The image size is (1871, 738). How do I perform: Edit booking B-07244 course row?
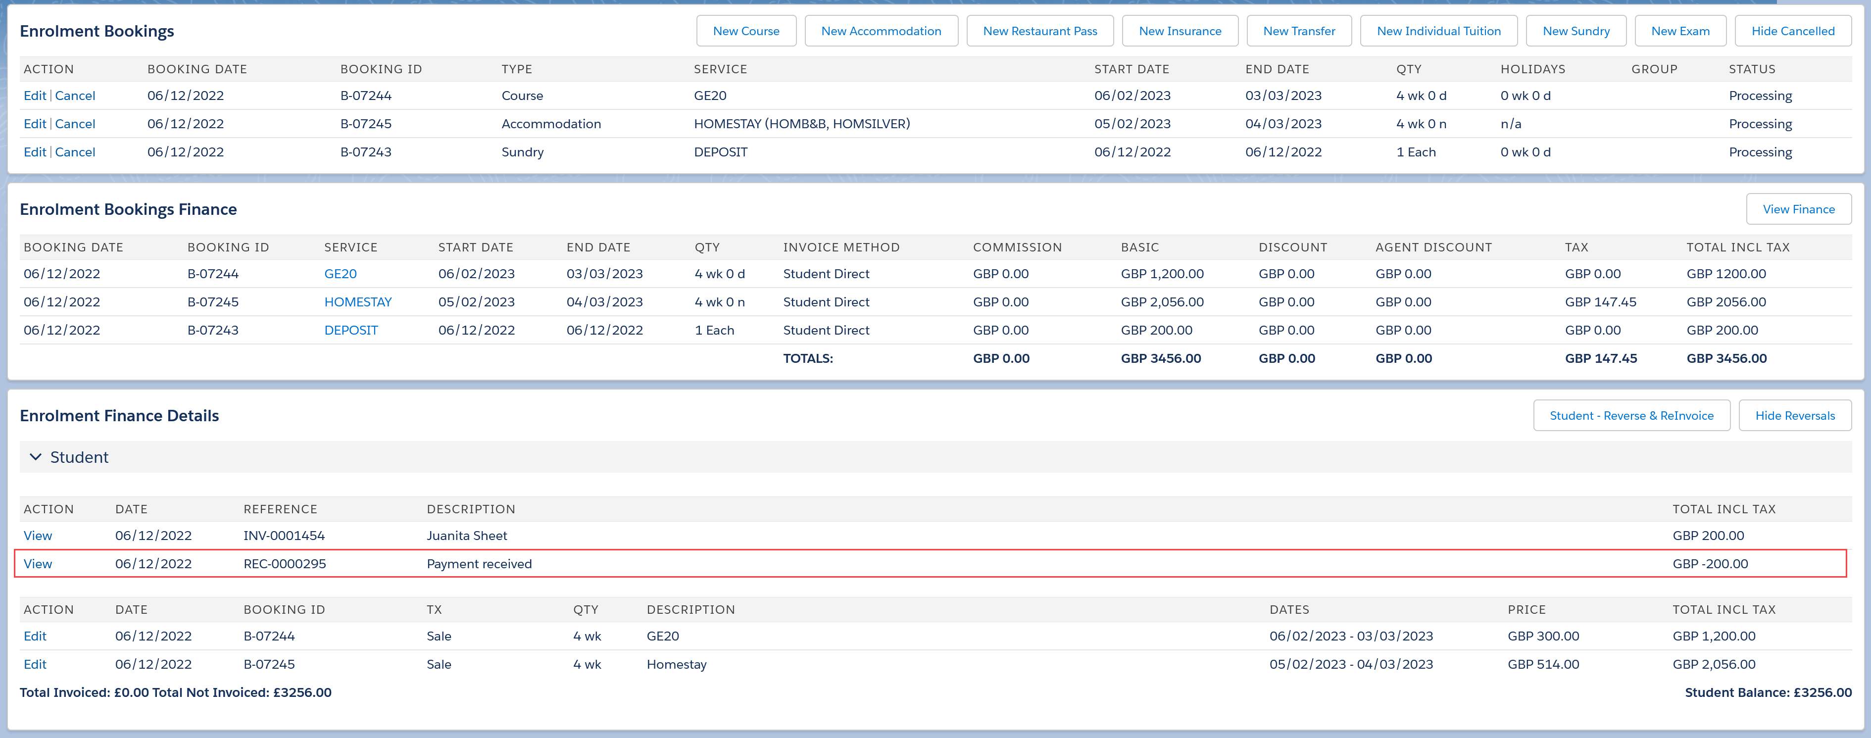pos(34,96)
